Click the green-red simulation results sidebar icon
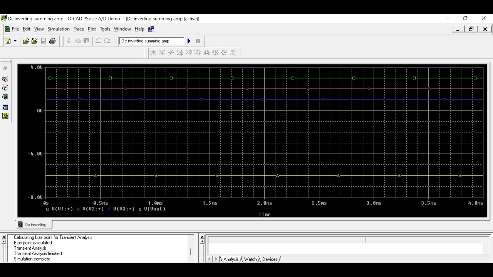This screenshot has height=277, width=493. coord(5,78)
